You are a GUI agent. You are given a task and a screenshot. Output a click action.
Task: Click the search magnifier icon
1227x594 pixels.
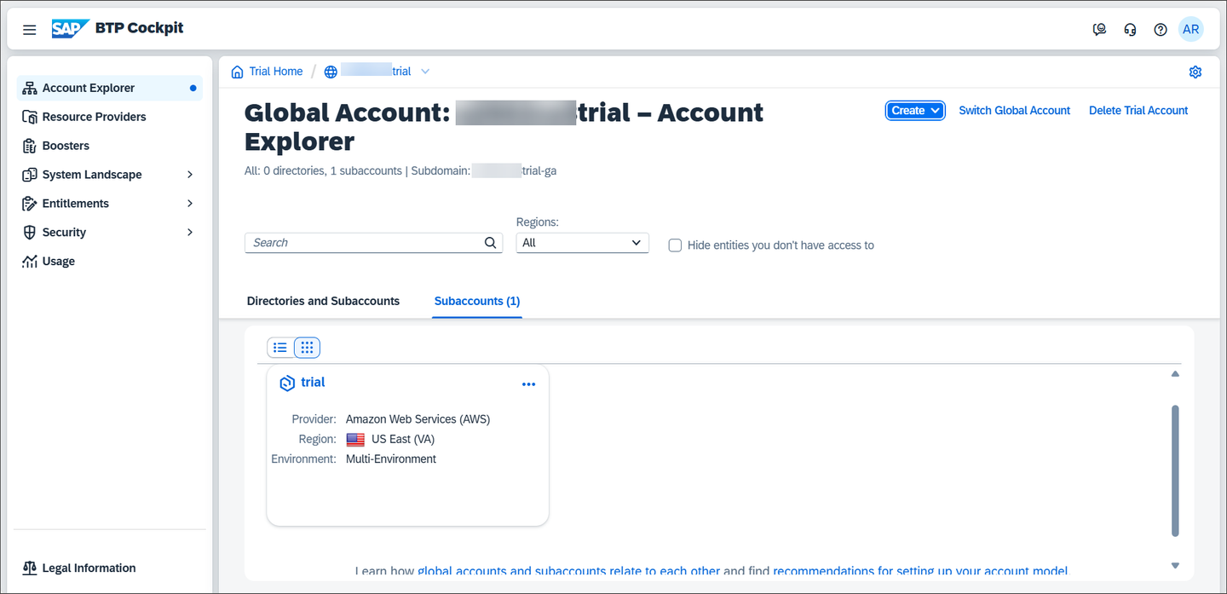point(490,243)
